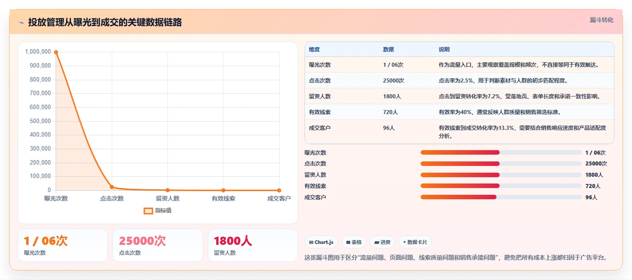Click the 数据卡片 chip star icon
632x280 pixels.
(x=404, y=243)
